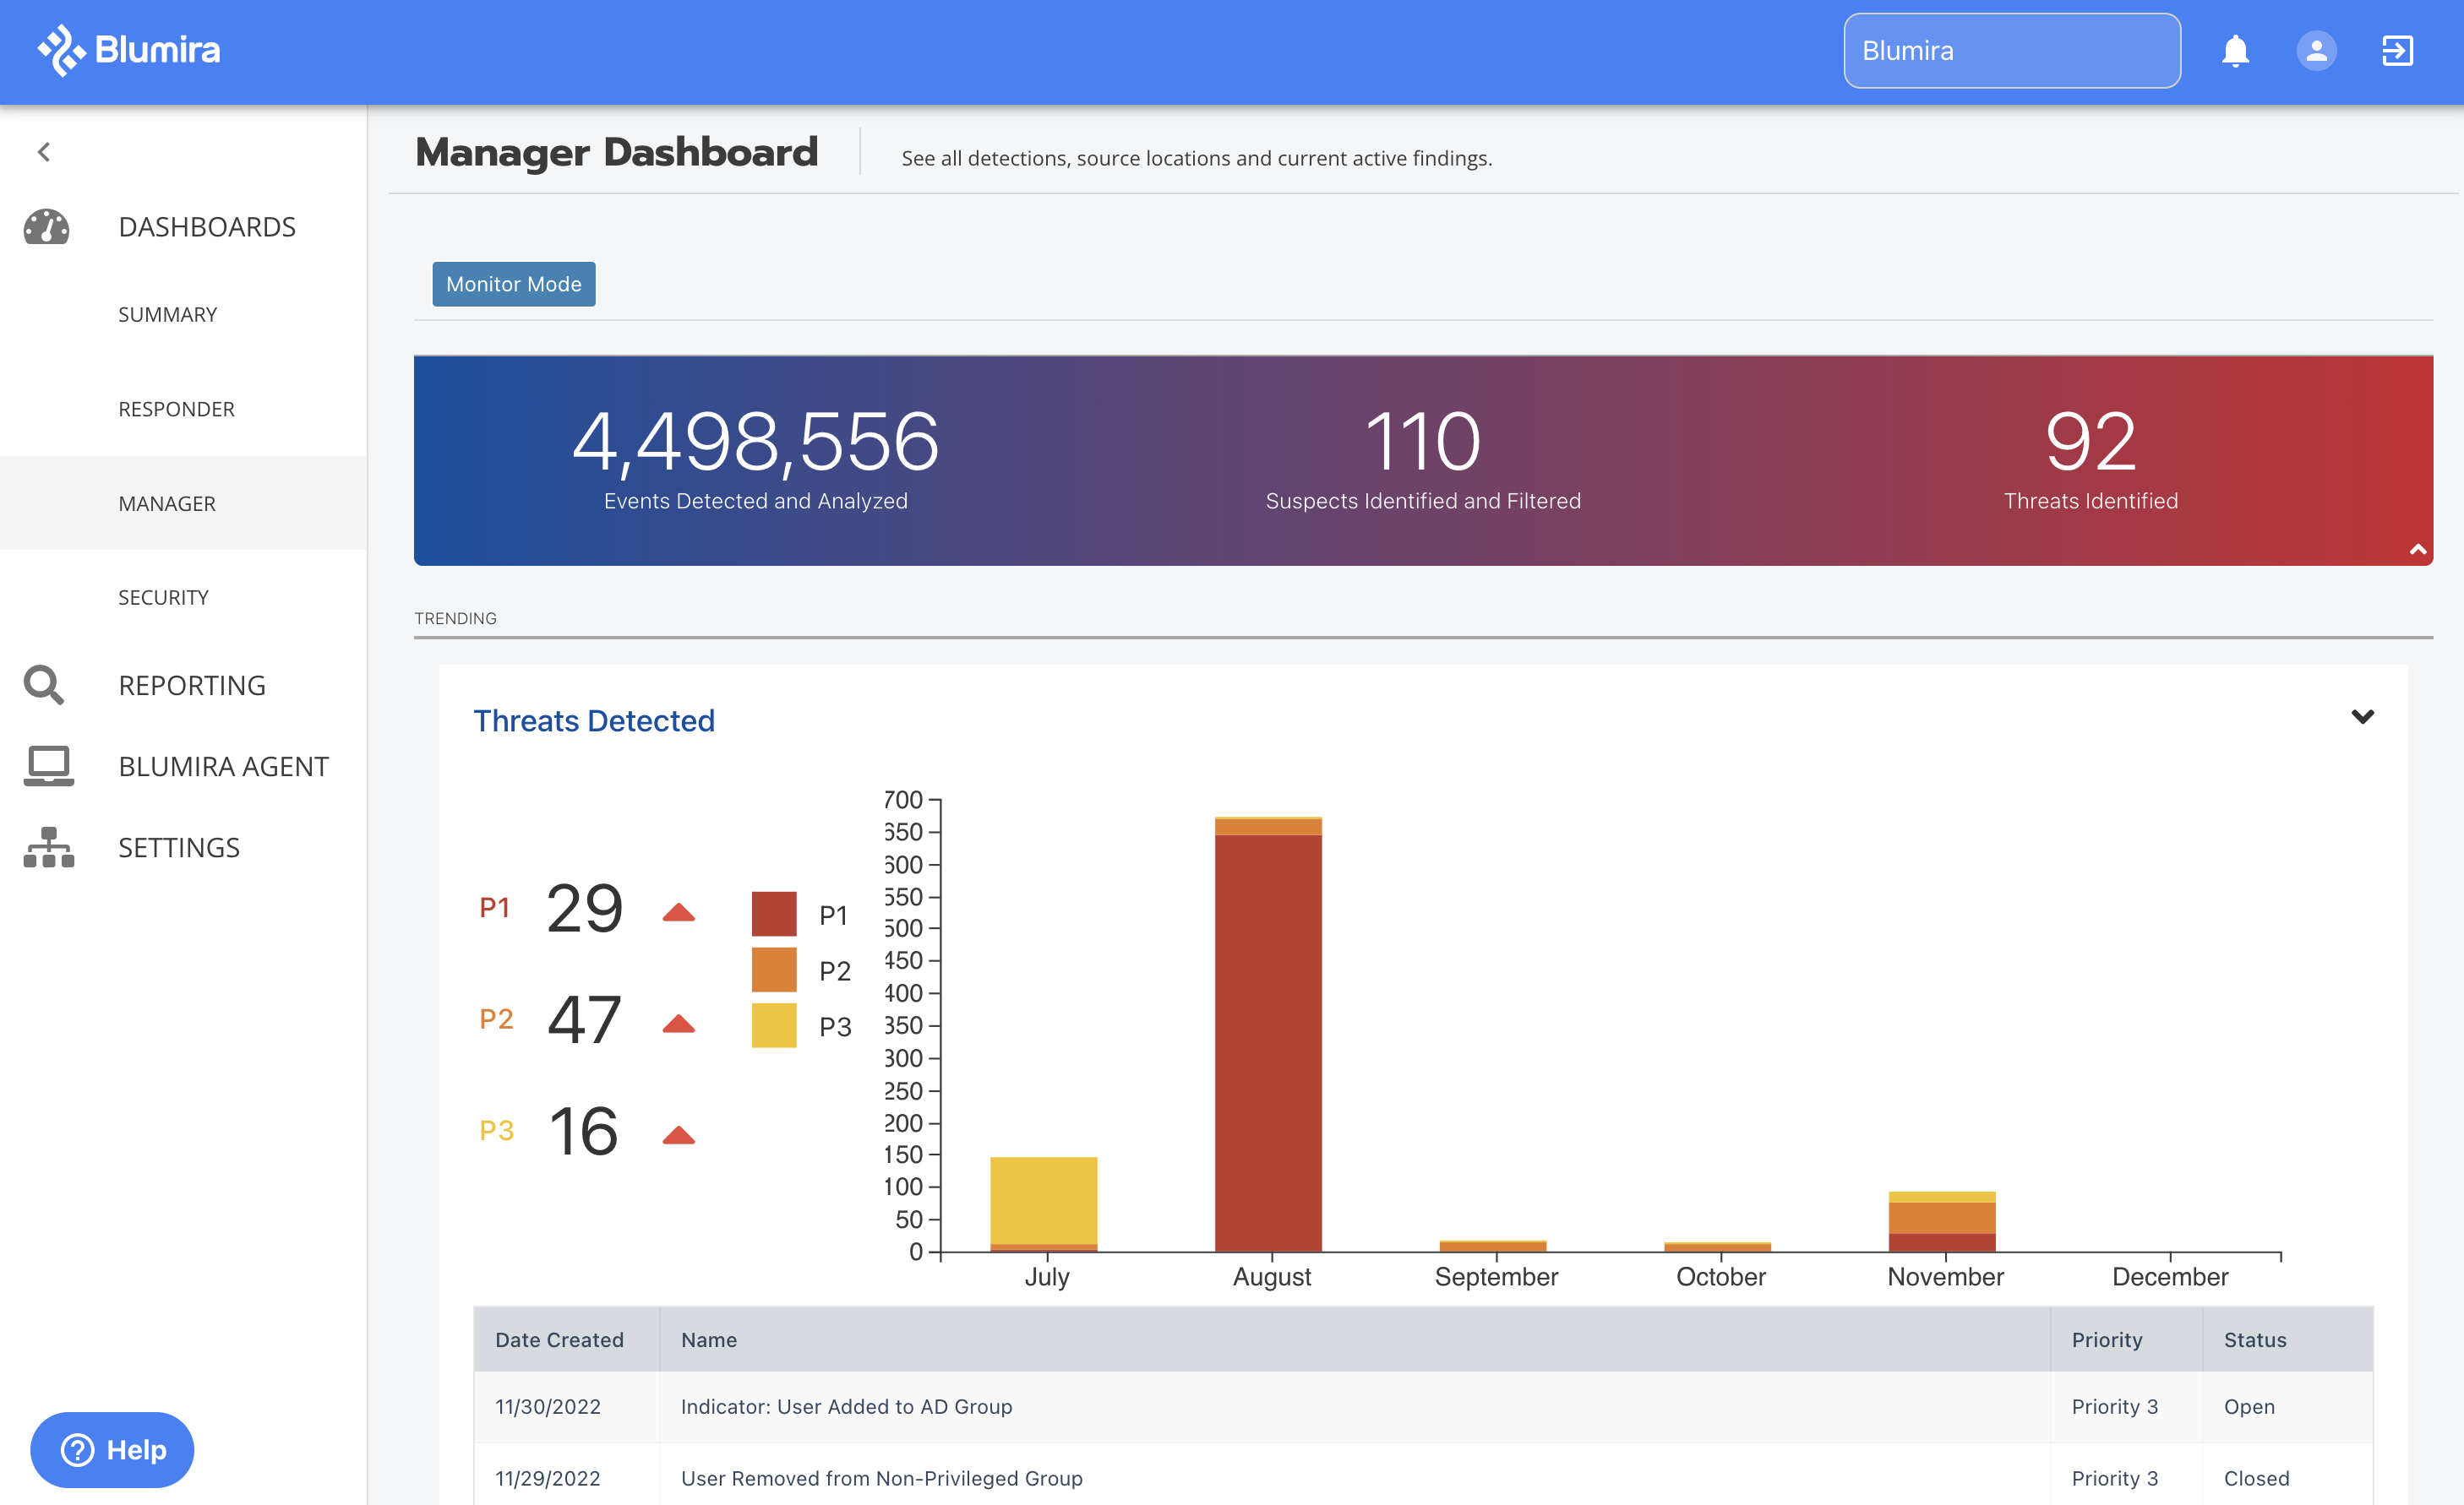Go to the Responder dashboard
Image resolution: width=2464 pixels, height=1505 pixels.
[x=176, y=409]
